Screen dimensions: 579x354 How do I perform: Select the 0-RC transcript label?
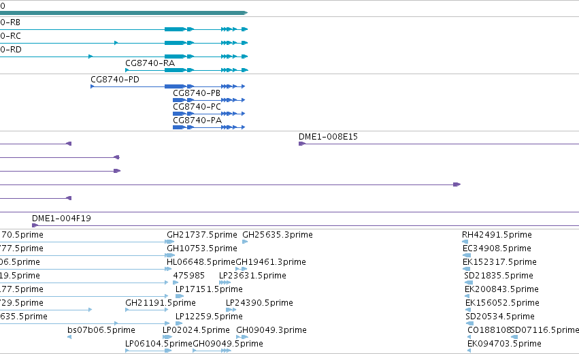(10, 36)
